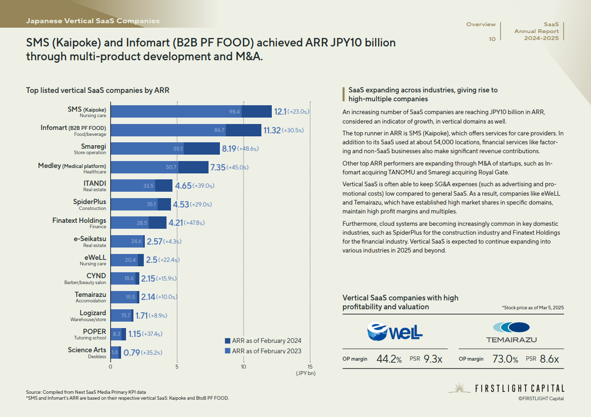Click the 'Japanese Vertical SaaS Companies' header

click(x=93, y=21)
